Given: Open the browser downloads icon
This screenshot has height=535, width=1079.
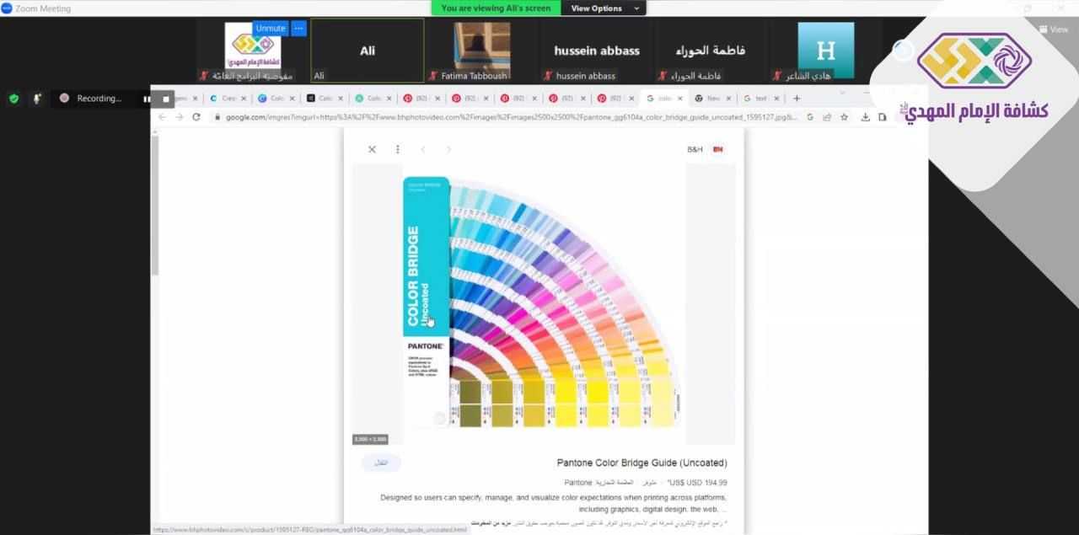Looking at the screenshot, I should click(x=865, y=117).
